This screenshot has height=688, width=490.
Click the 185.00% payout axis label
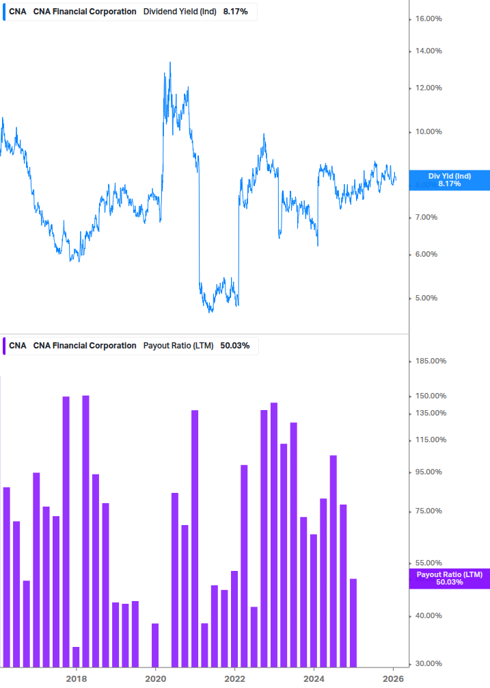(431, 361)
